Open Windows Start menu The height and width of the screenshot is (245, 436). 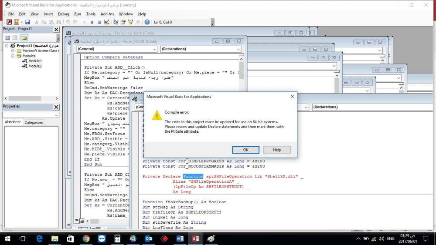pyautogui.click(x=7, y=238)
